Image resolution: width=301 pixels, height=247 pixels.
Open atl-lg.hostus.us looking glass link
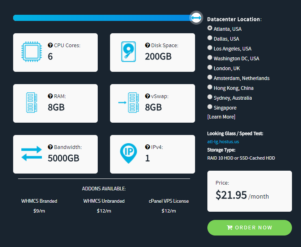[223, 142]
